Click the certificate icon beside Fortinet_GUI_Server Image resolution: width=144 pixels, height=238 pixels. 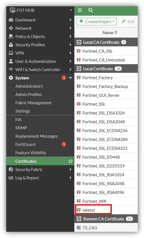click(79, 95)
